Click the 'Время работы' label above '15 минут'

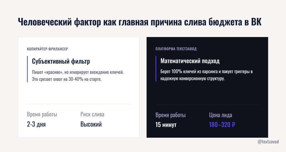[171, 115]
